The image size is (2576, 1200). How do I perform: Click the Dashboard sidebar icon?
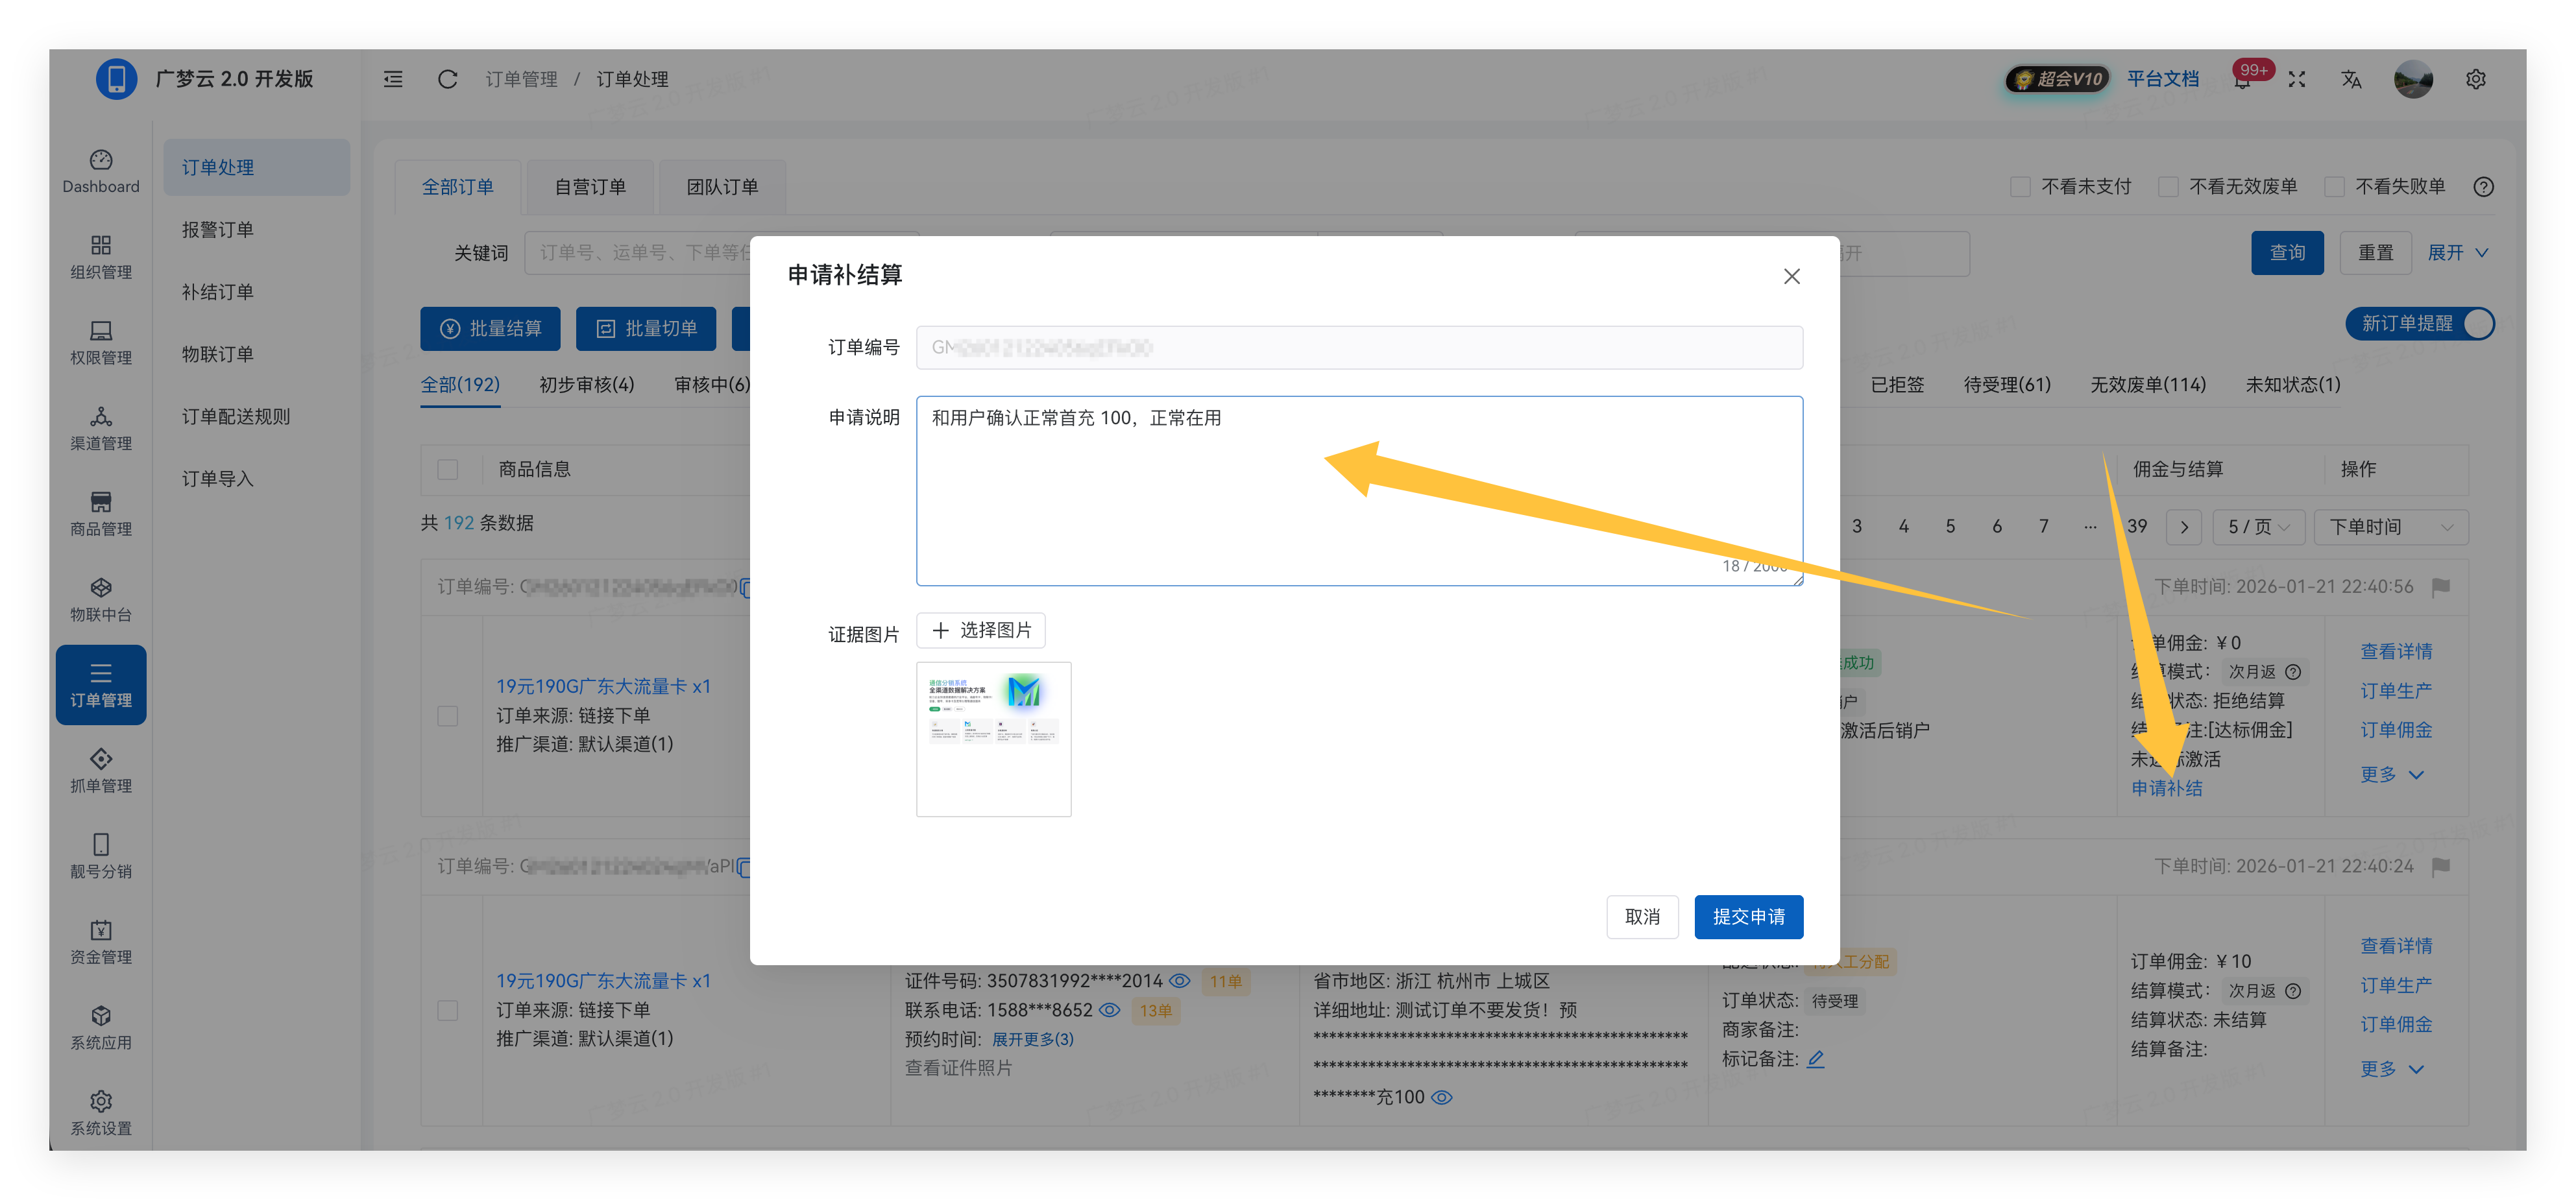click(x=101, y=161)
